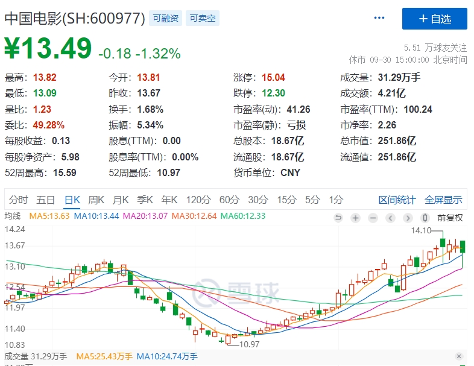Add stock to watchlist with 自选 button

click(435, 19)
